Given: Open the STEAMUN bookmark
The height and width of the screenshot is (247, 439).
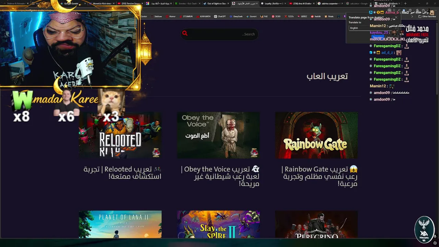Looking at the screenshot, I should (x=186, y=16).
